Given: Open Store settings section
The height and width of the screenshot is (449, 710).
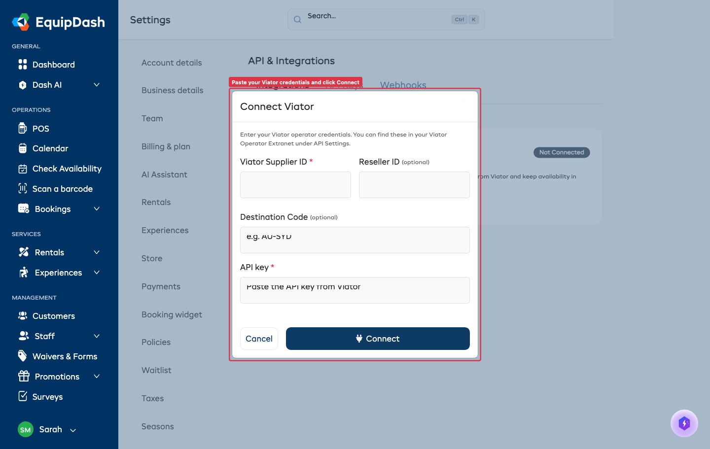Looking at the screenshot, I should (152, 258).
